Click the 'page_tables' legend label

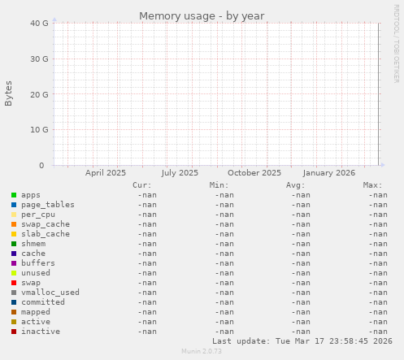pos(48,205)
